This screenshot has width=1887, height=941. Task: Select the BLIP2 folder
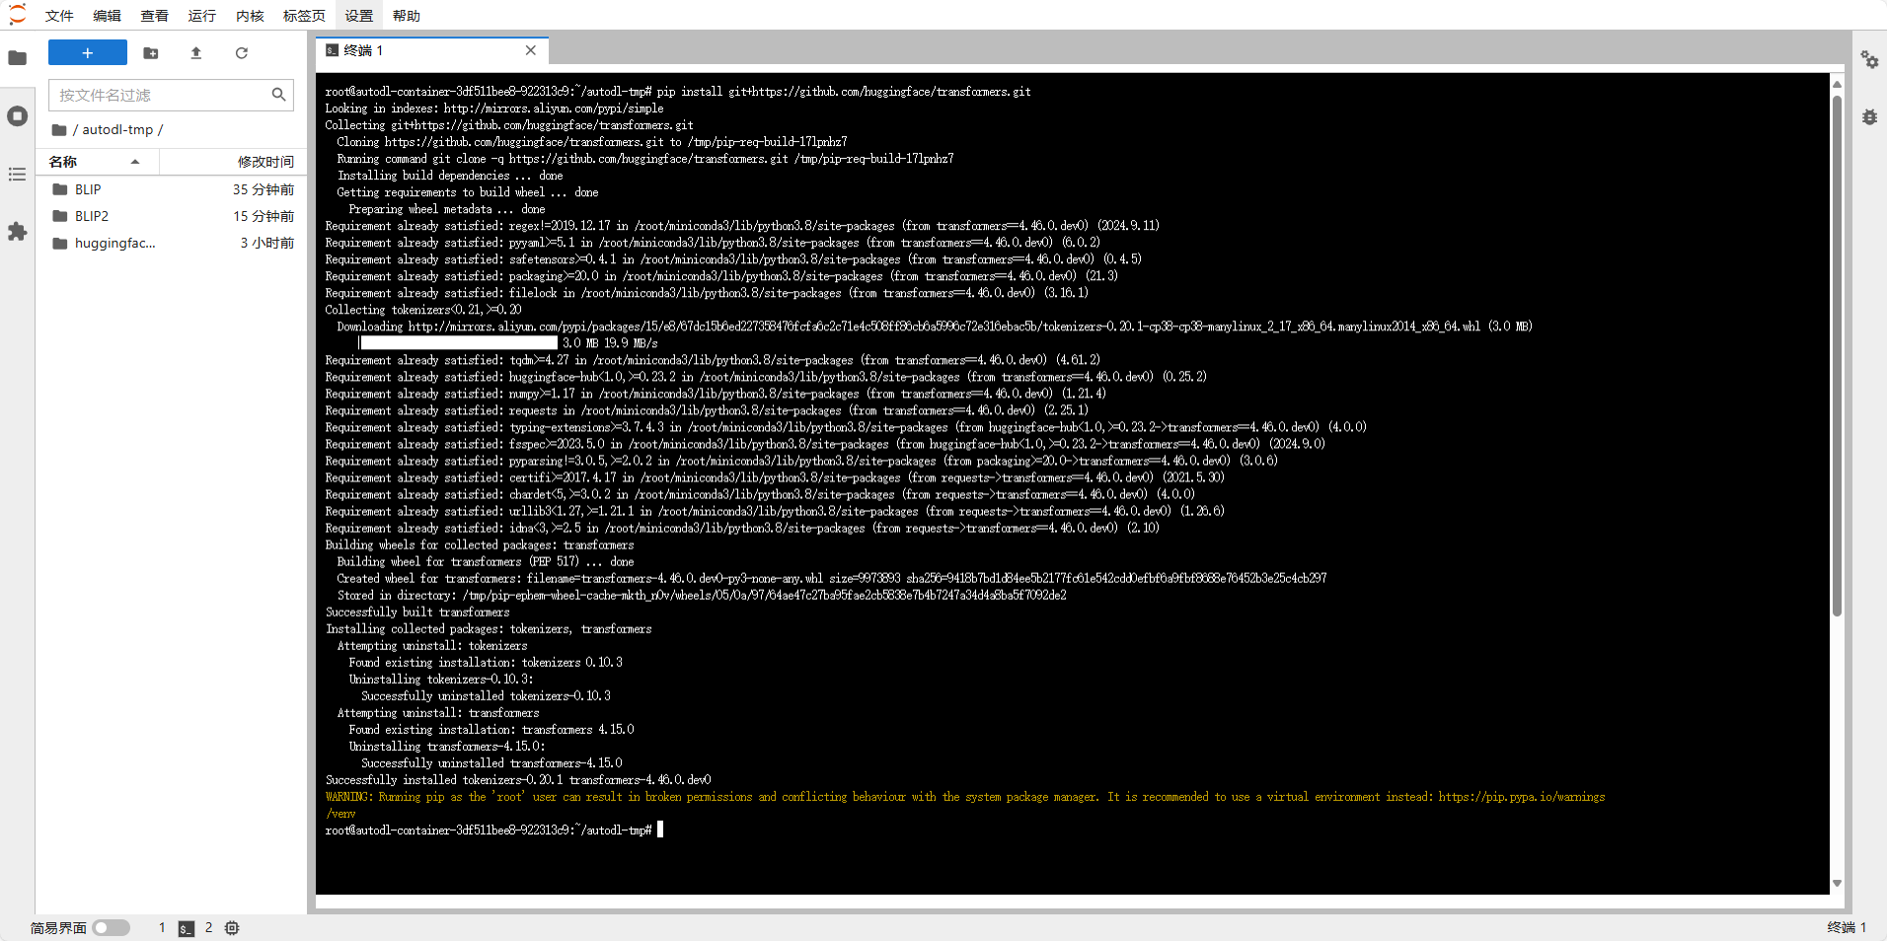click(x=172, y=216)
